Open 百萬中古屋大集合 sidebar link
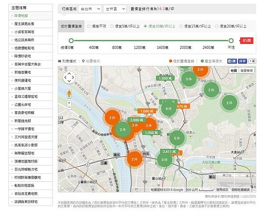 click(28, 64)
